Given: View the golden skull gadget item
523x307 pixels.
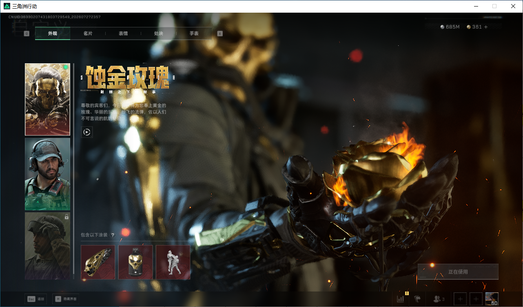Looking at the screenshot, I should pos(98,262).
